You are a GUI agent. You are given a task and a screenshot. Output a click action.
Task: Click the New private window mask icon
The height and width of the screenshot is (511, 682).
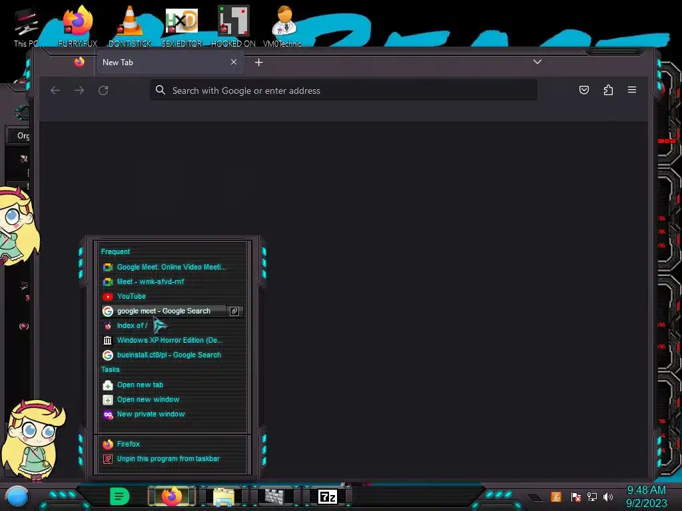pyautogui.click(x=107, y=415)
